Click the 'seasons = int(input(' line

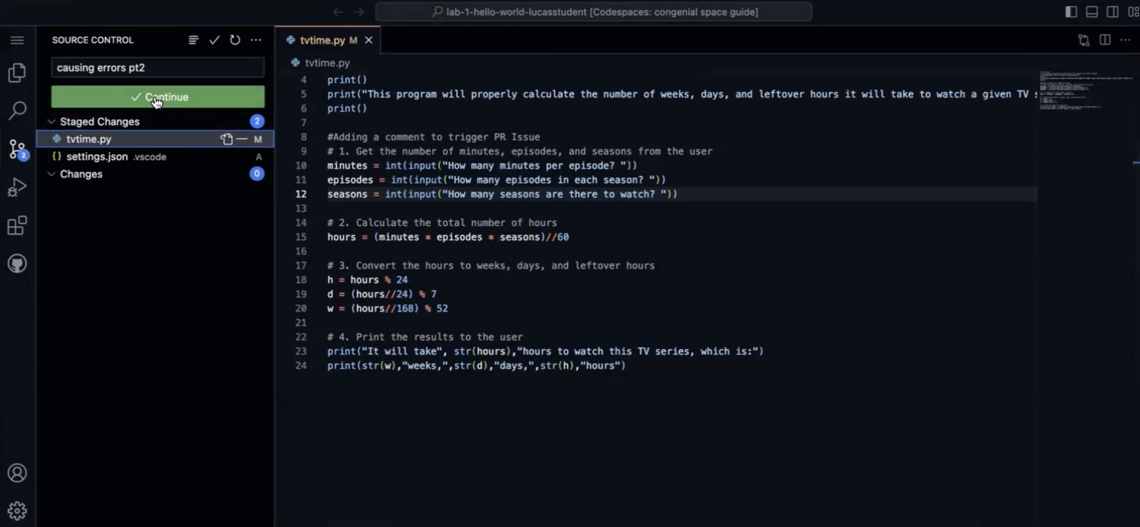[x=502, y=194]
